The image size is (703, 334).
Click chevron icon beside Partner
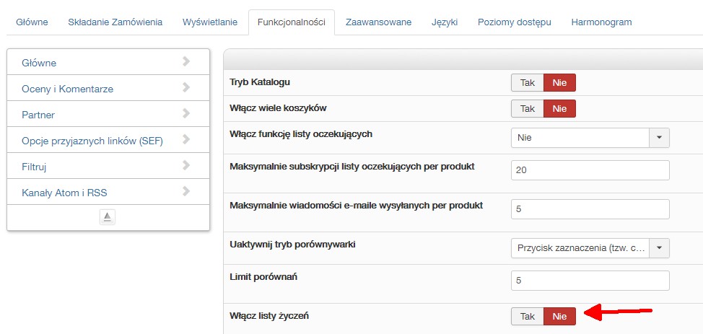coord(186,114)
